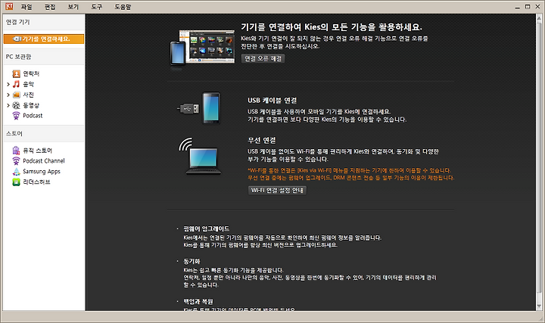The height and width of the screenshot is (323, 545).
Task: Close the Kies window
Action: click(x=537, y=7)
